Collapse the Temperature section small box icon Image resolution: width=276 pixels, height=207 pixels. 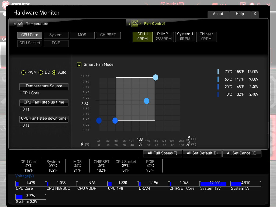pyautogui.click(x=15, y=24)
